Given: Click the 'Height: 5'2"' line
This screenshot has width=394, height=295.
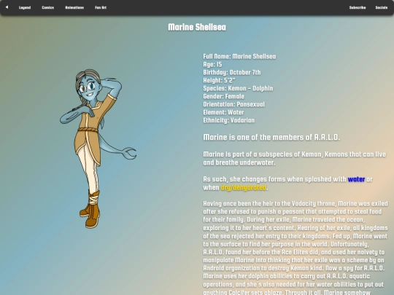Looking at the screenshot, I should [x=219, y=81].
